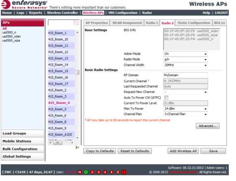236x181 pixels.
Task: Click the Reset to Defaults button
Action: (x=135, y=151)
